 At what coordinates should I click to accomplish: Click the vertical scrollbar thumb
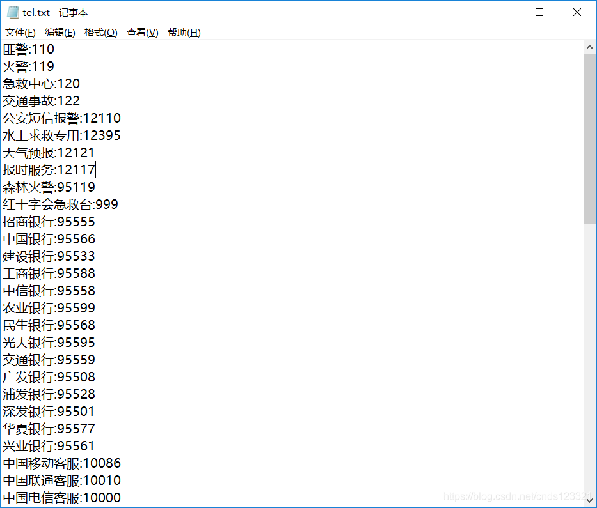point(589,139)
